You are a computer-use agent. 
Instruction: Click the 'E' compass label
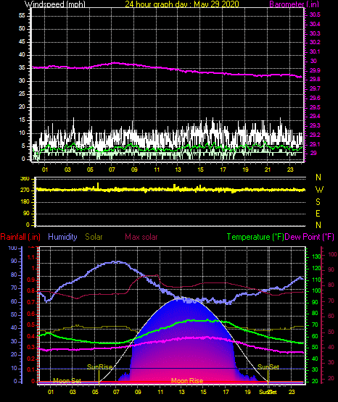click(x=318, y=213)
